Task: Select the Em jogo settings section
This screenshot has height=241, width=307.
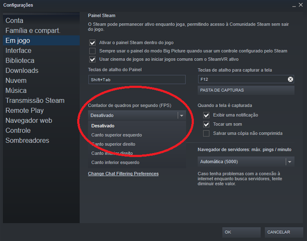Action: tap(41, 40)
